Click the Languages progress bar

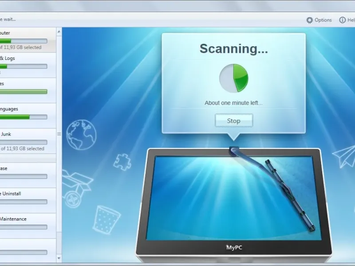click(24, 117)
